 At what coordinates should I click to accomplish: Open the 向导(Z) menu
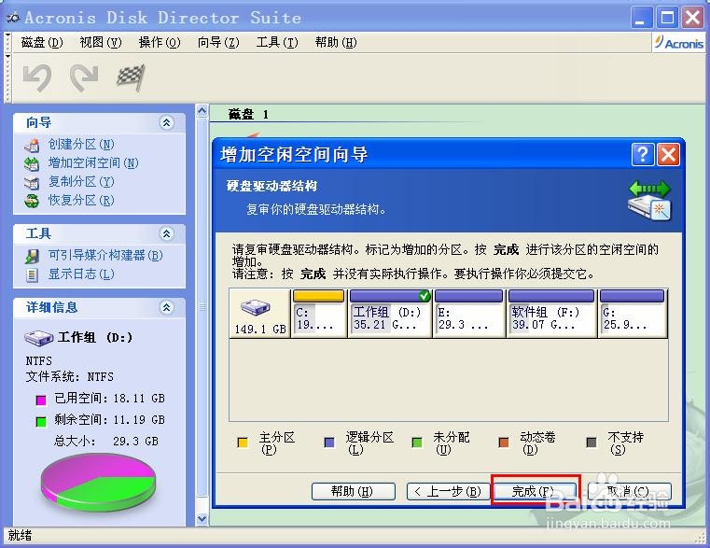click(218, 42)
